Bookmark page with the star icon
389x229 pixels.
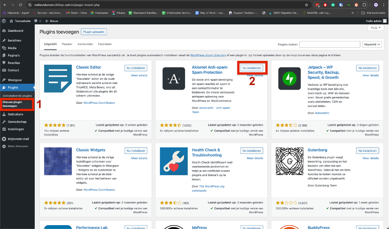click(306, 5)
